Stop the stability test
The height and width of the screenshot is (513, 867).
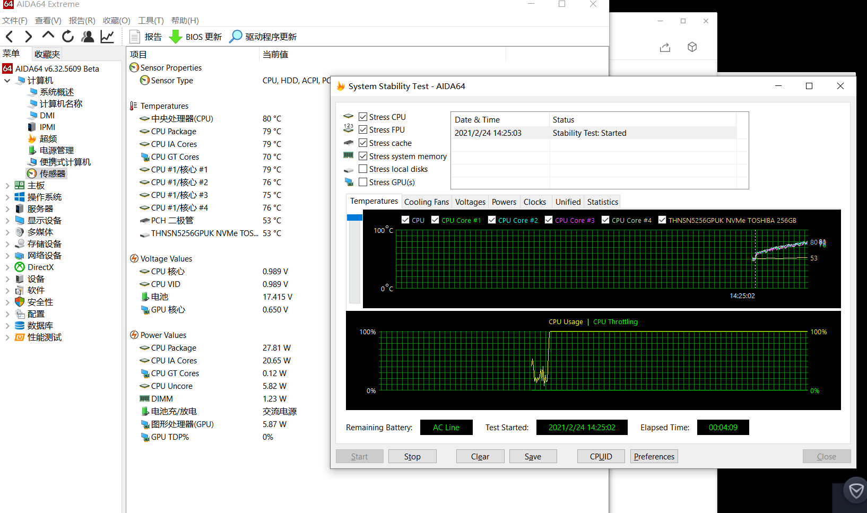tap(412, 456)
